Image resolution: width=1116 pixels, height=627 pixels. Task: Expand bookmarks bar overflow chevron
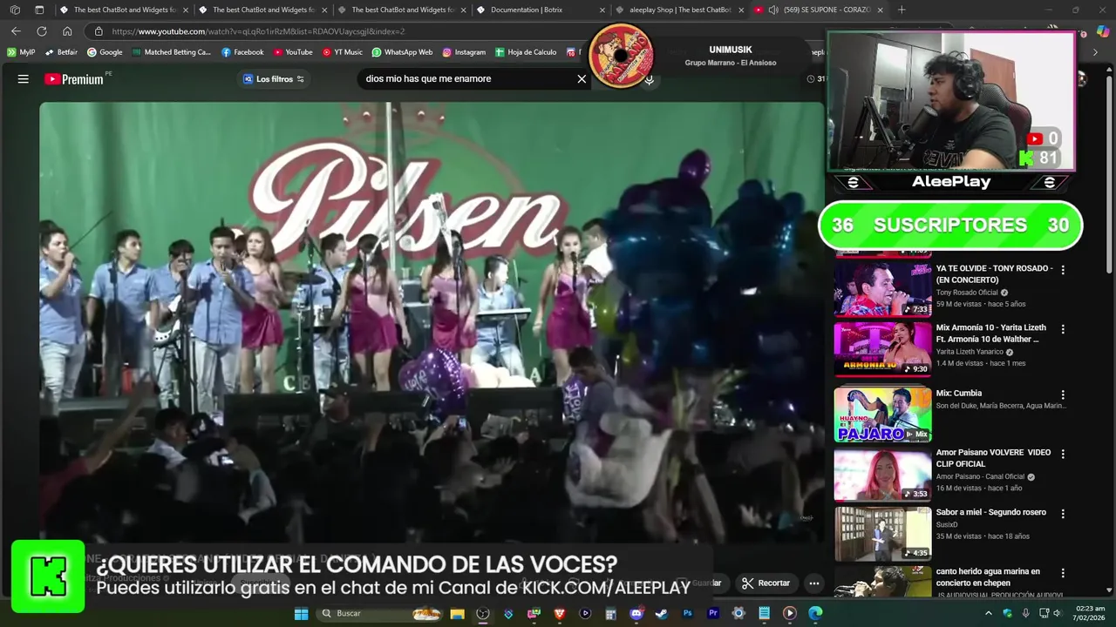pyautogui.click(x=1095, y=52)
